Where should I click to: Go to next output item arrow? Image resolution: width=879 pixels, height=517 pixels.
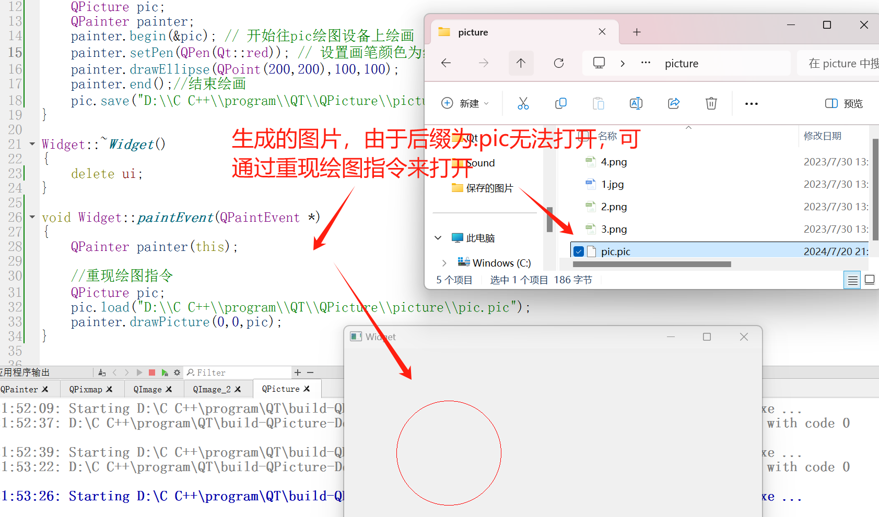(x=126, y=372)
